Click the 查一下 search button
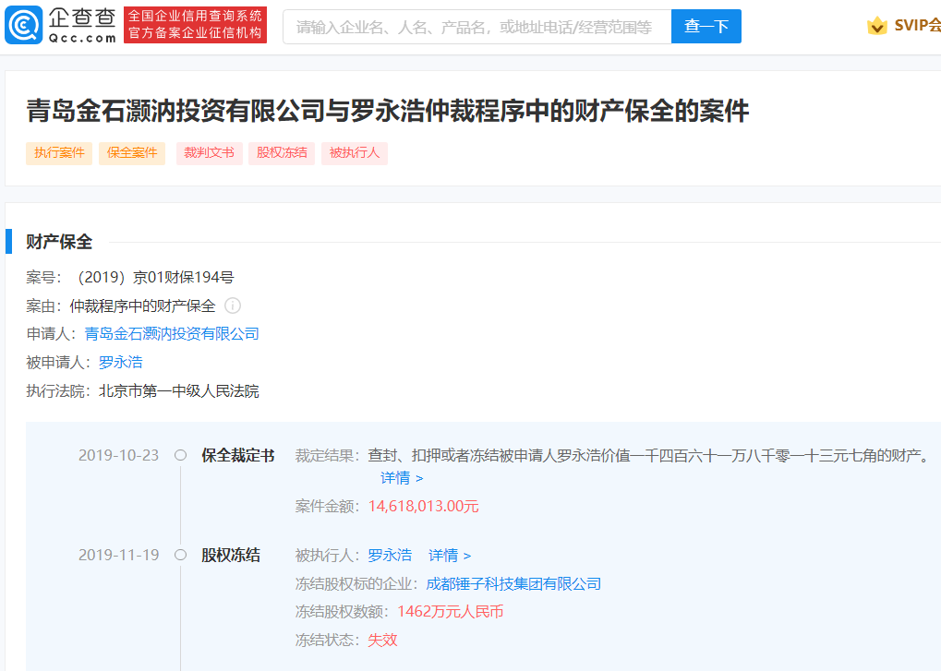Image resolution: width=941 pixels, height=671 pixels. 706,27
